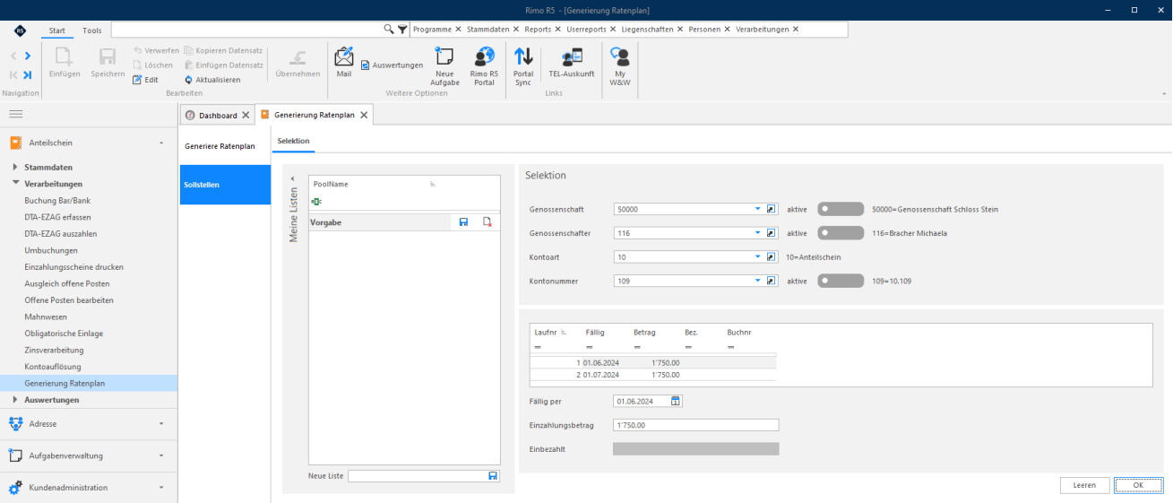
Task: Save the Vorgabe list with the disk icon
Action: tap(463, 221)
